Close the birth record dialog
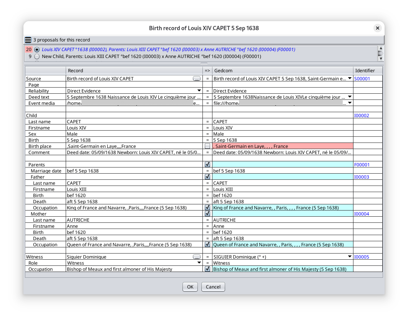 click(378, 28)
